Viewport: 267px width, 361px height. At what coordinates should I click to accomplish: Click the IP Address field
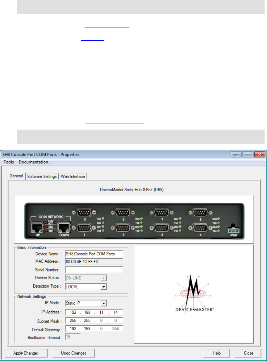click(94, 312)
